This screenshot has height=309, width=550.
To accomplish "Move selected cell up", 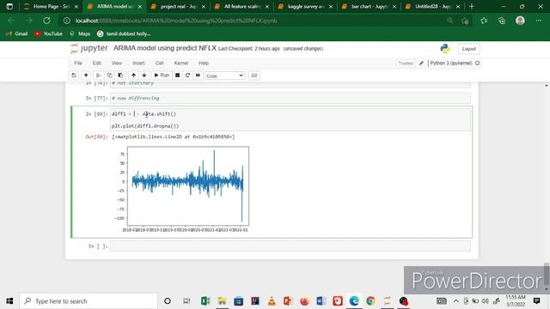I will click(134, 76).
